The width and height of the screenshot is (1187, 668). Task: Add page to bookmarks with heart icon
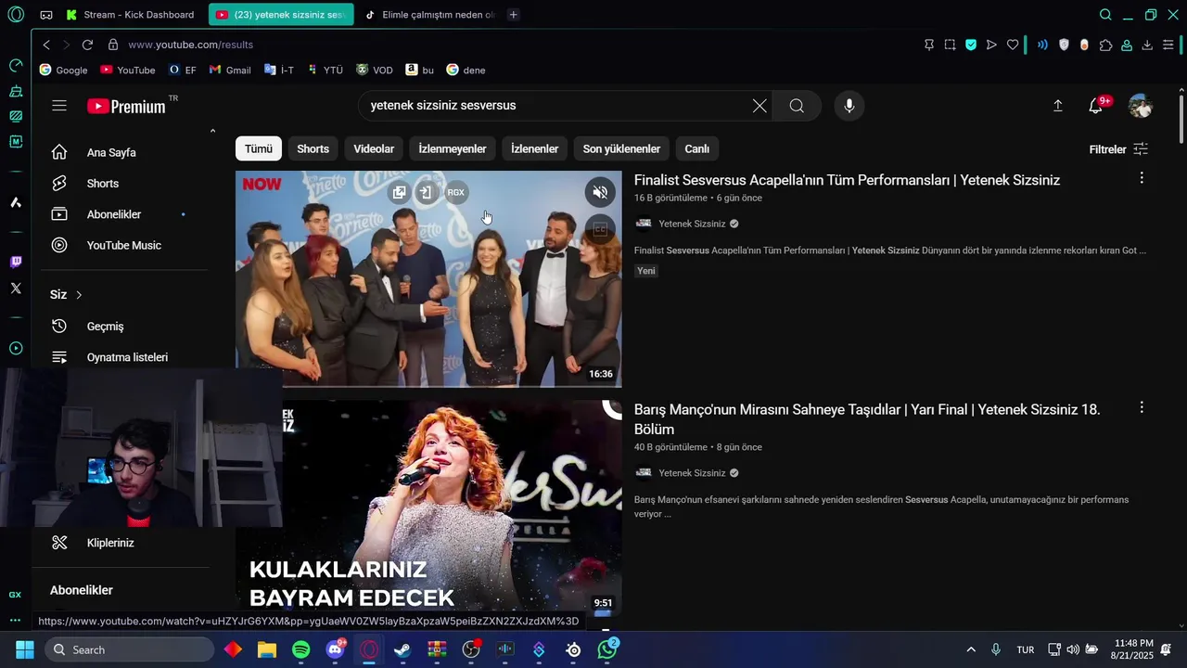click(1013, 45)
